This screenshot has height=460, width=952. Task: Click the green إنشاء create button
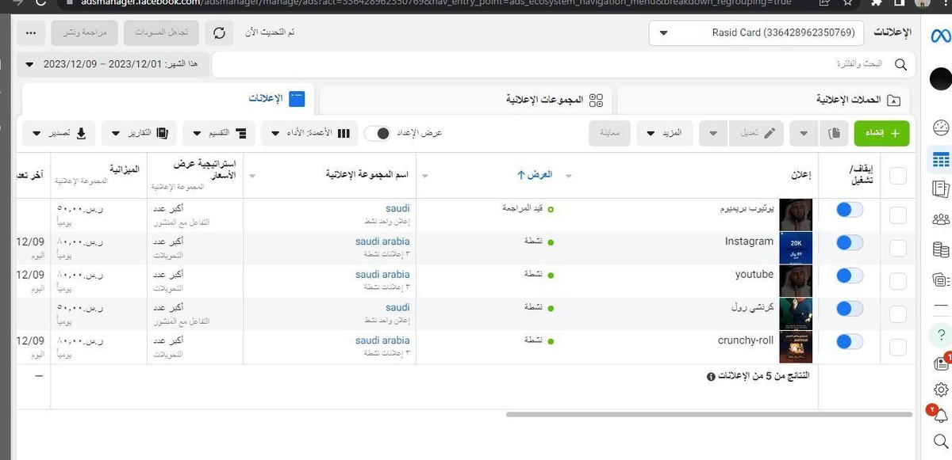[881, 133]
